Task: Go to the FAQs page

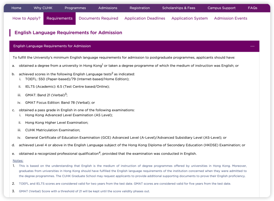Action: 252,8
